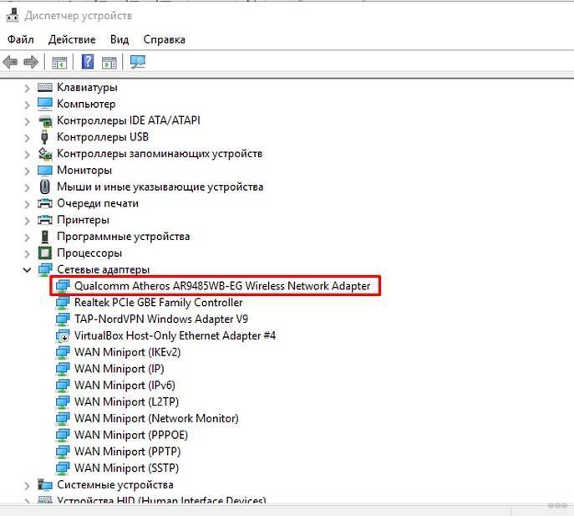This screenshot has width=574, height=516.
Task: Select the Мыши и иные указывающие устройства row
Action: coord(160,186)
